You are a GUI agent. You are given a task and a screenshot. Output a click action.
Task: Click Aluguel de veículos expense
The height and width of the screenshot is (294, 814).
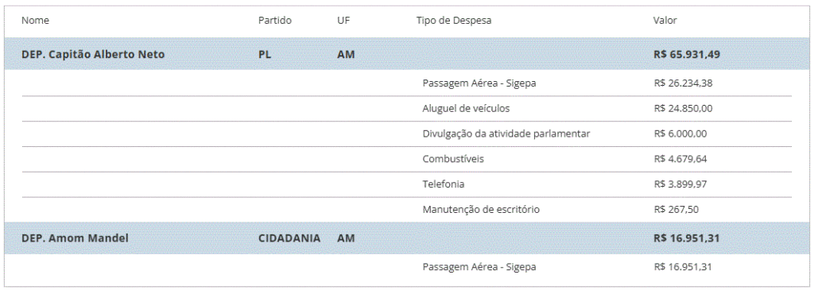tap(466, 108)
